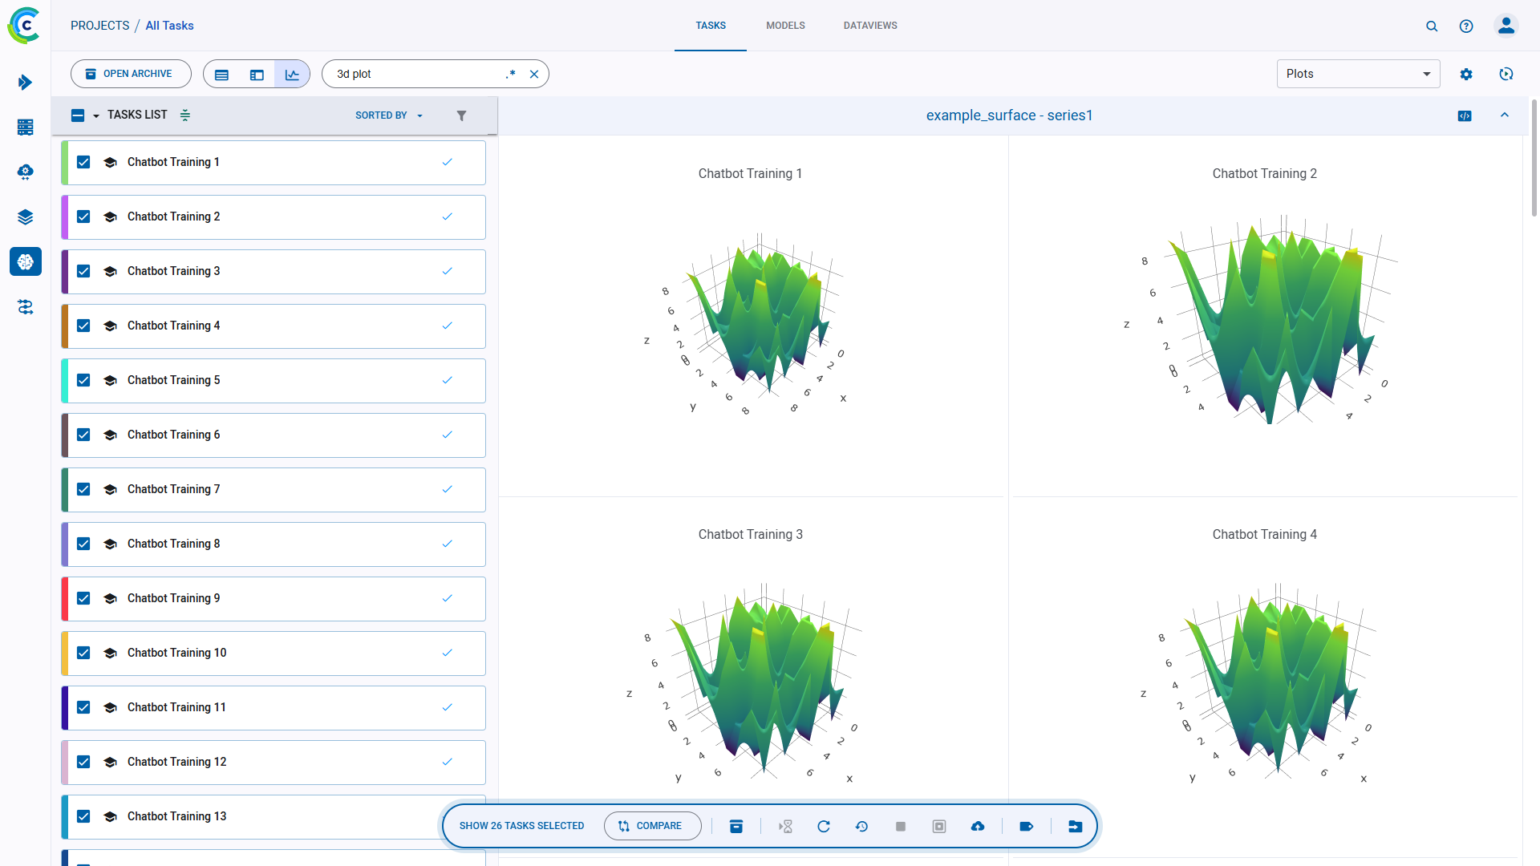1540x866 pixels.
Task: Uncheck Chatbot Training 7 checkbox
Action: click(83, 489)
